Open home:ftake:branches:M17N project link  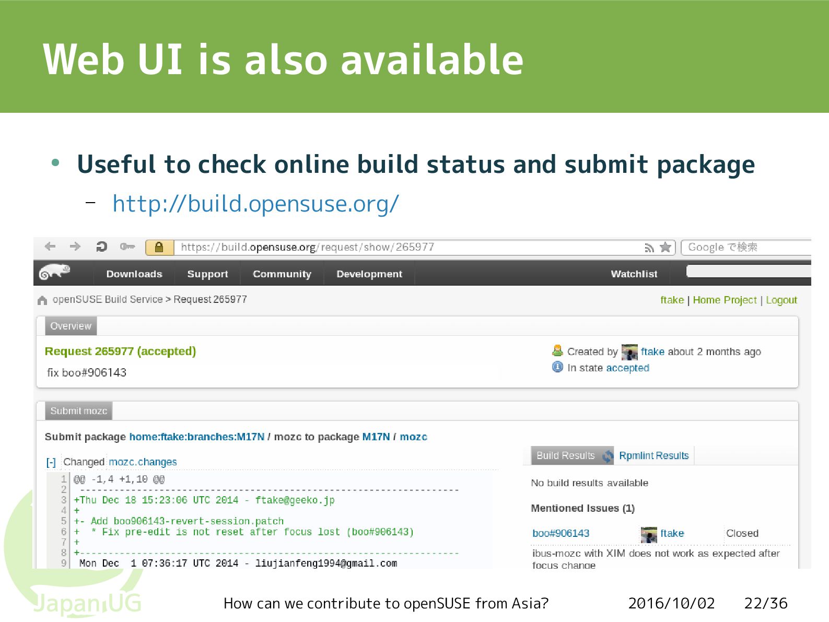click(x=197, y=437)
